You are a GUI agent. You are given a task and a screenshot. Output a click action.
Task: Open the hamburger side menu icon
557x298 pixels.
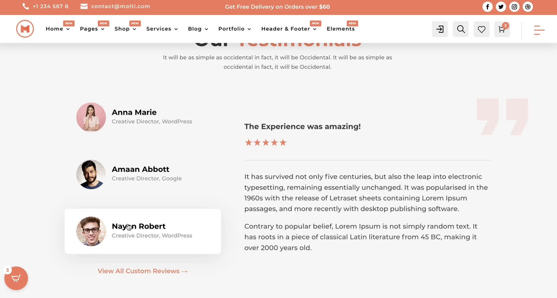tap(539, 30)
